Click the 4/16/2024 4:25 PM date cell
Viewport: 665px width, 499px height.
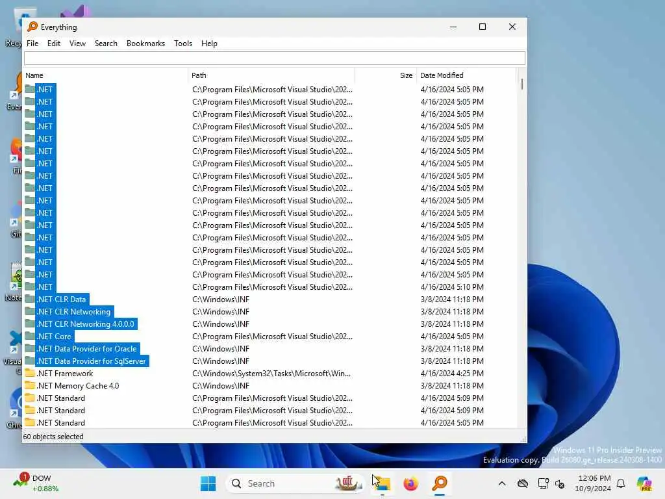[x=452, y=374]
